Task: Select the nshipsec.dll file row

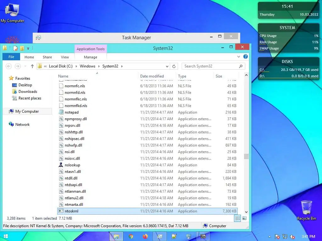Action: click(x=147, y=138)
